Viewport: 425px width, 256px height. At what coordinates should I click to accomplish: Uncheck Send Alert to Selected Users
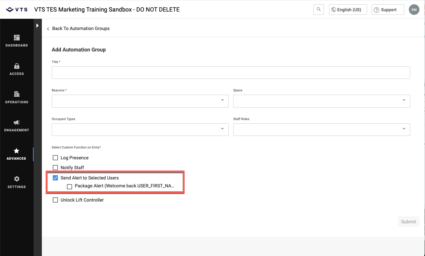click(x=55, y=178)
